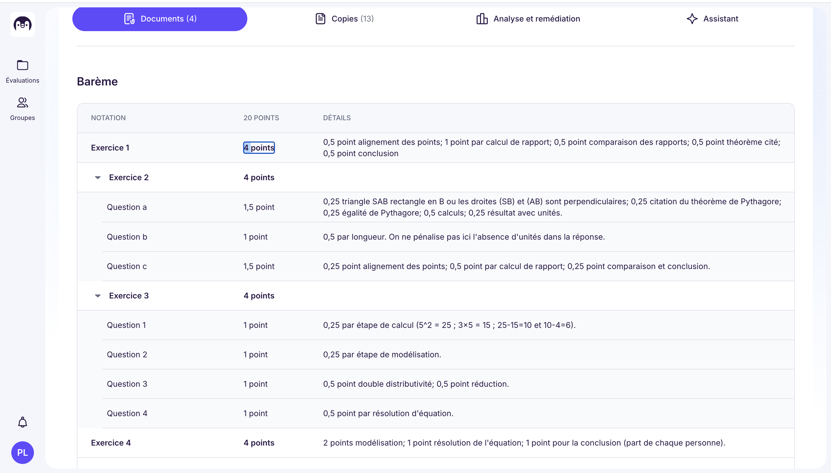Click the penguin app logo
831x473 pixels.
(x=22, y=24)
